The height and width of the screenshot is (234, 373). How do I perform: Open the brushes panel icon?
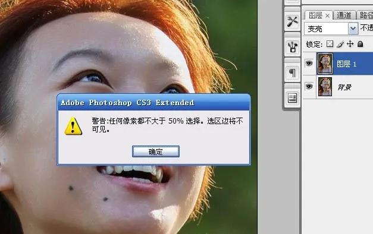[292, 47]
